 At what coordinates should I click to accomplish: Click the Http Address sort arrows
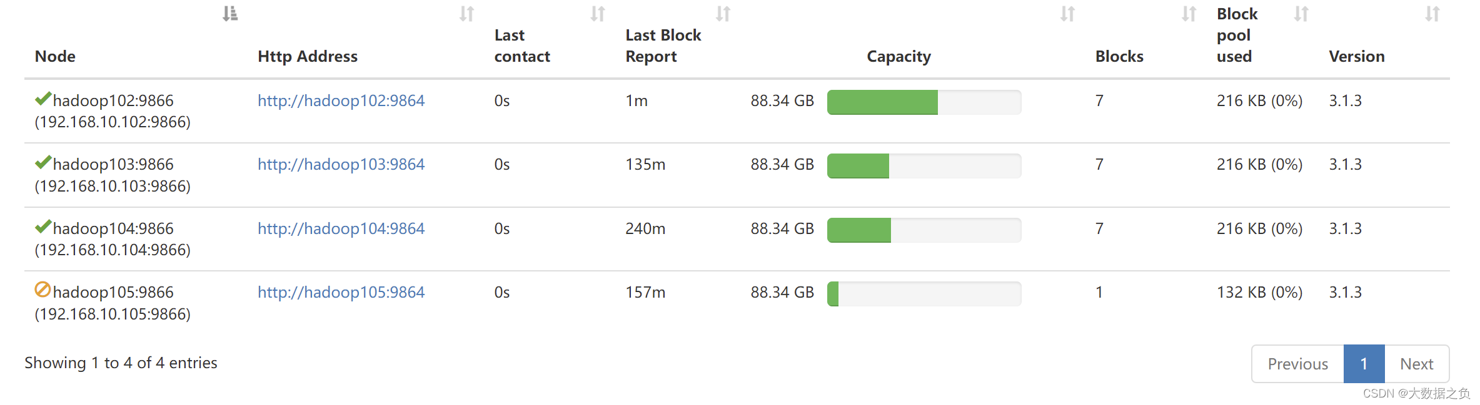(466, 14)
